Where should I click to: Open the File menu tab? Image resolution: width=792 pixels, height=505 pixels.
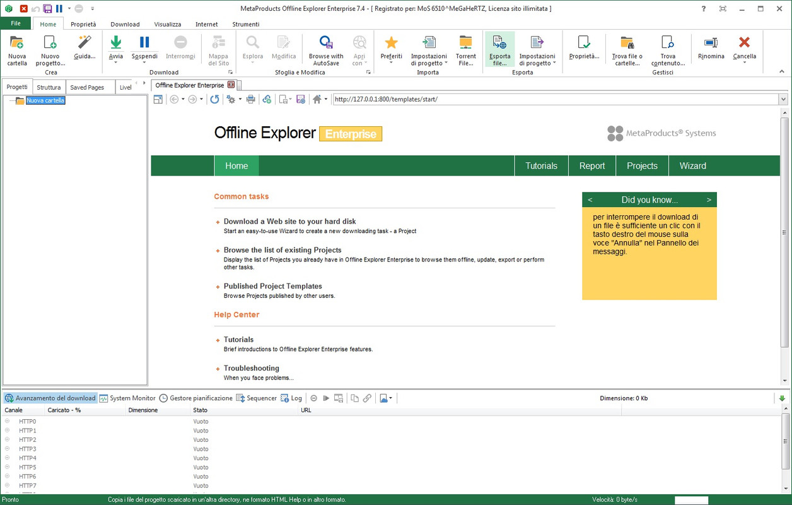click(16, 23)
